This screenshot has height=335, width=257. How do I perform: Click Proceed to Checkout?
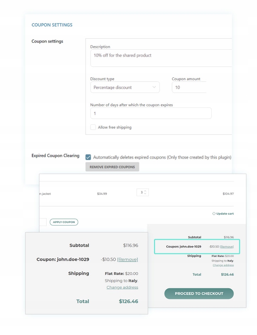click(x=199, y=293)
